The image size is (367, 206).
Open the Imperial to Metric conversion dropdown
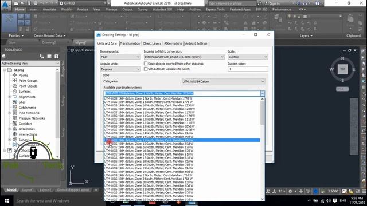[184, 57]
